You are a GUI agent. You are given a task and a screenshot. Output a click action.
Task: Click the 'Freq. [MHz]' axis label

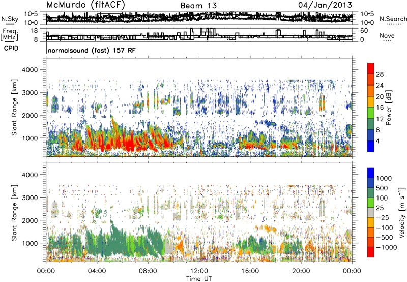[x=9, y=34]
